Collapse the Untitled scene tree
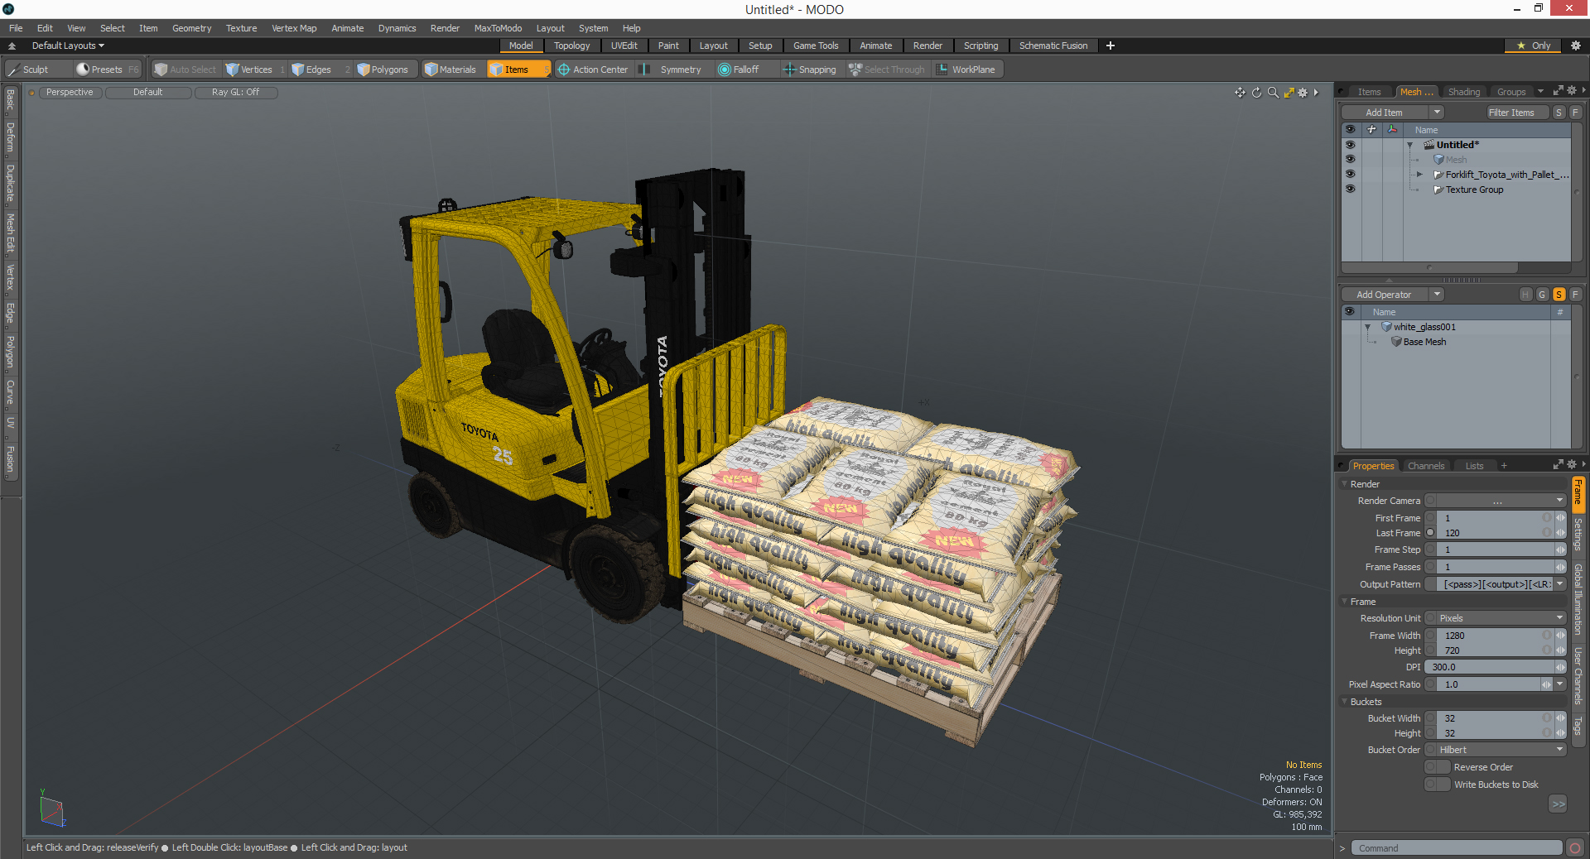Viewport: 1590px width, 859px height. pyautogui.click(x=1409, y=145)
